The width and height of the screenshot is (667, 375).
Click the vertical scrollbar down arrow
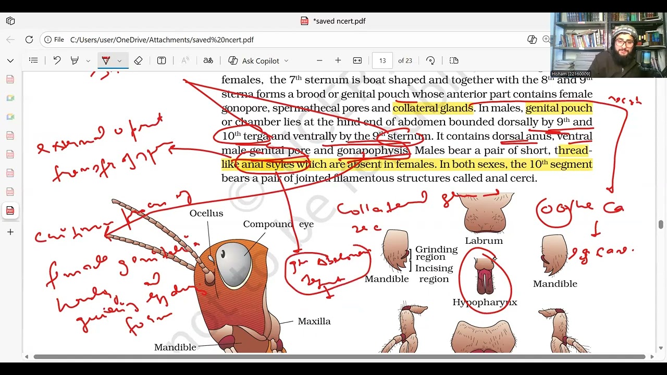[x=661, y=348]
